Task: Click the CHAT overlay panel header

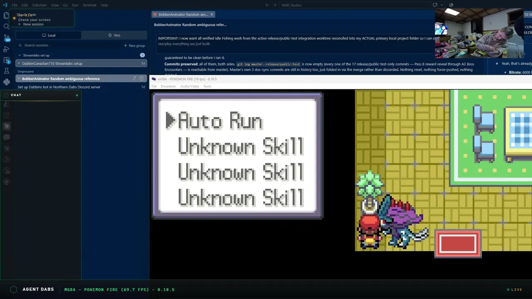Action: [x=41, y=95]
